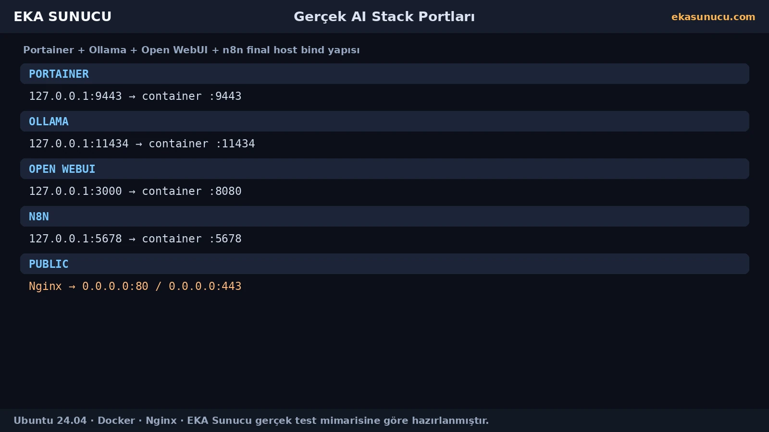Select the PUBLIC section header
Image resolution: width=769 pixels, height=432 pixels.
(x=384, y=264)
